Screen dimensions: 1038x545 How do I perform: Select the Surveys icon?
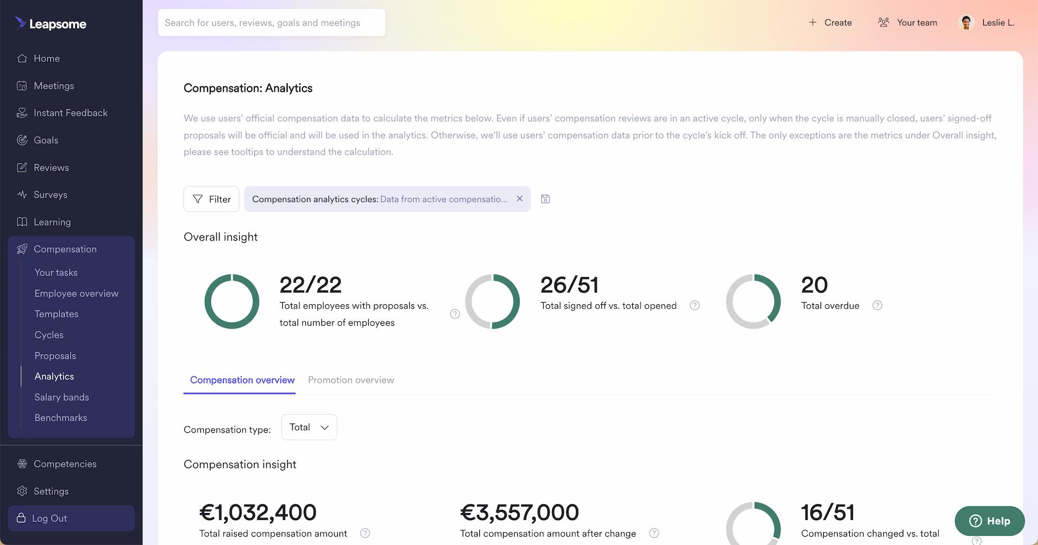click(x=22, y=194)
